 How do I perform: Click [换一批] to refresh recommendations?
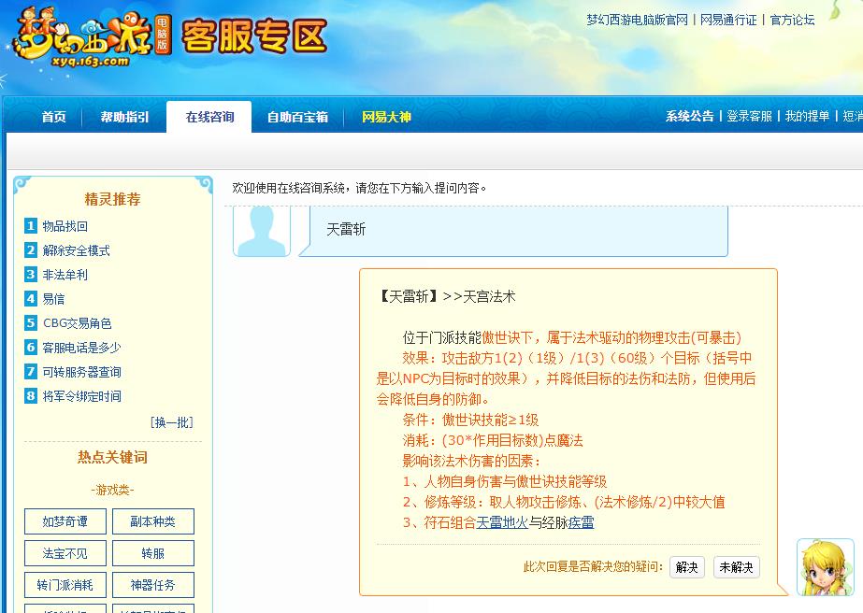click(172, 422)
